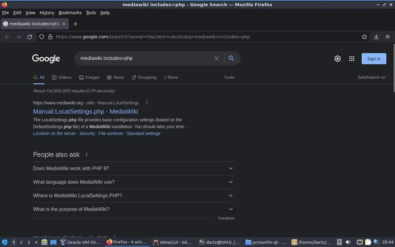Click the show desktop taskbar icon
This screenshot has height=247, width=395.
coord(53,242)
